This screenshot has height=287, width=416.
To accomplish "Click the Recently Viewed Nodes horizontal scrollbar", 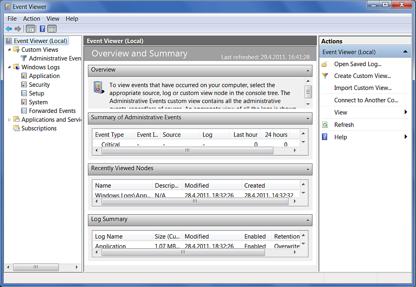I will click(x=195, y=201).
